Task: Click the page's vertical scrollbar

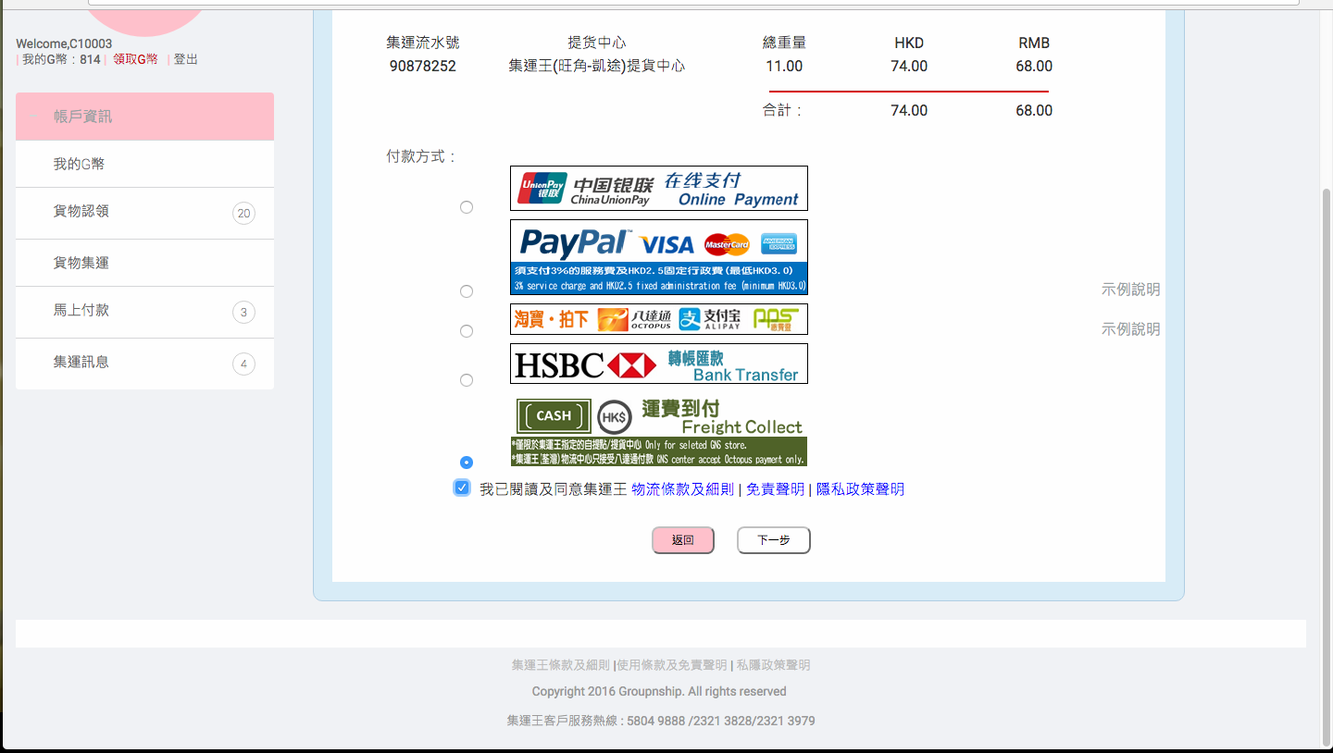Action: point(1327,467)
